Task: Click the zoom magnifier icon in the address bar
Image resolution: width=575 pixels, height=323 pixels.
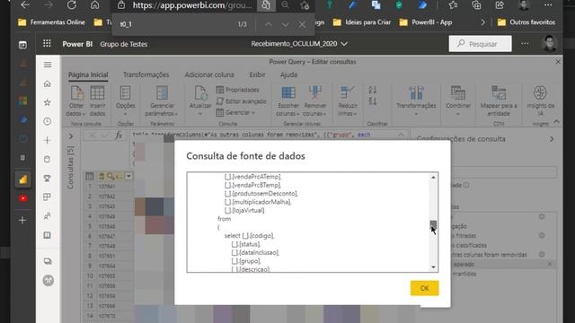Action: point(285,5)
